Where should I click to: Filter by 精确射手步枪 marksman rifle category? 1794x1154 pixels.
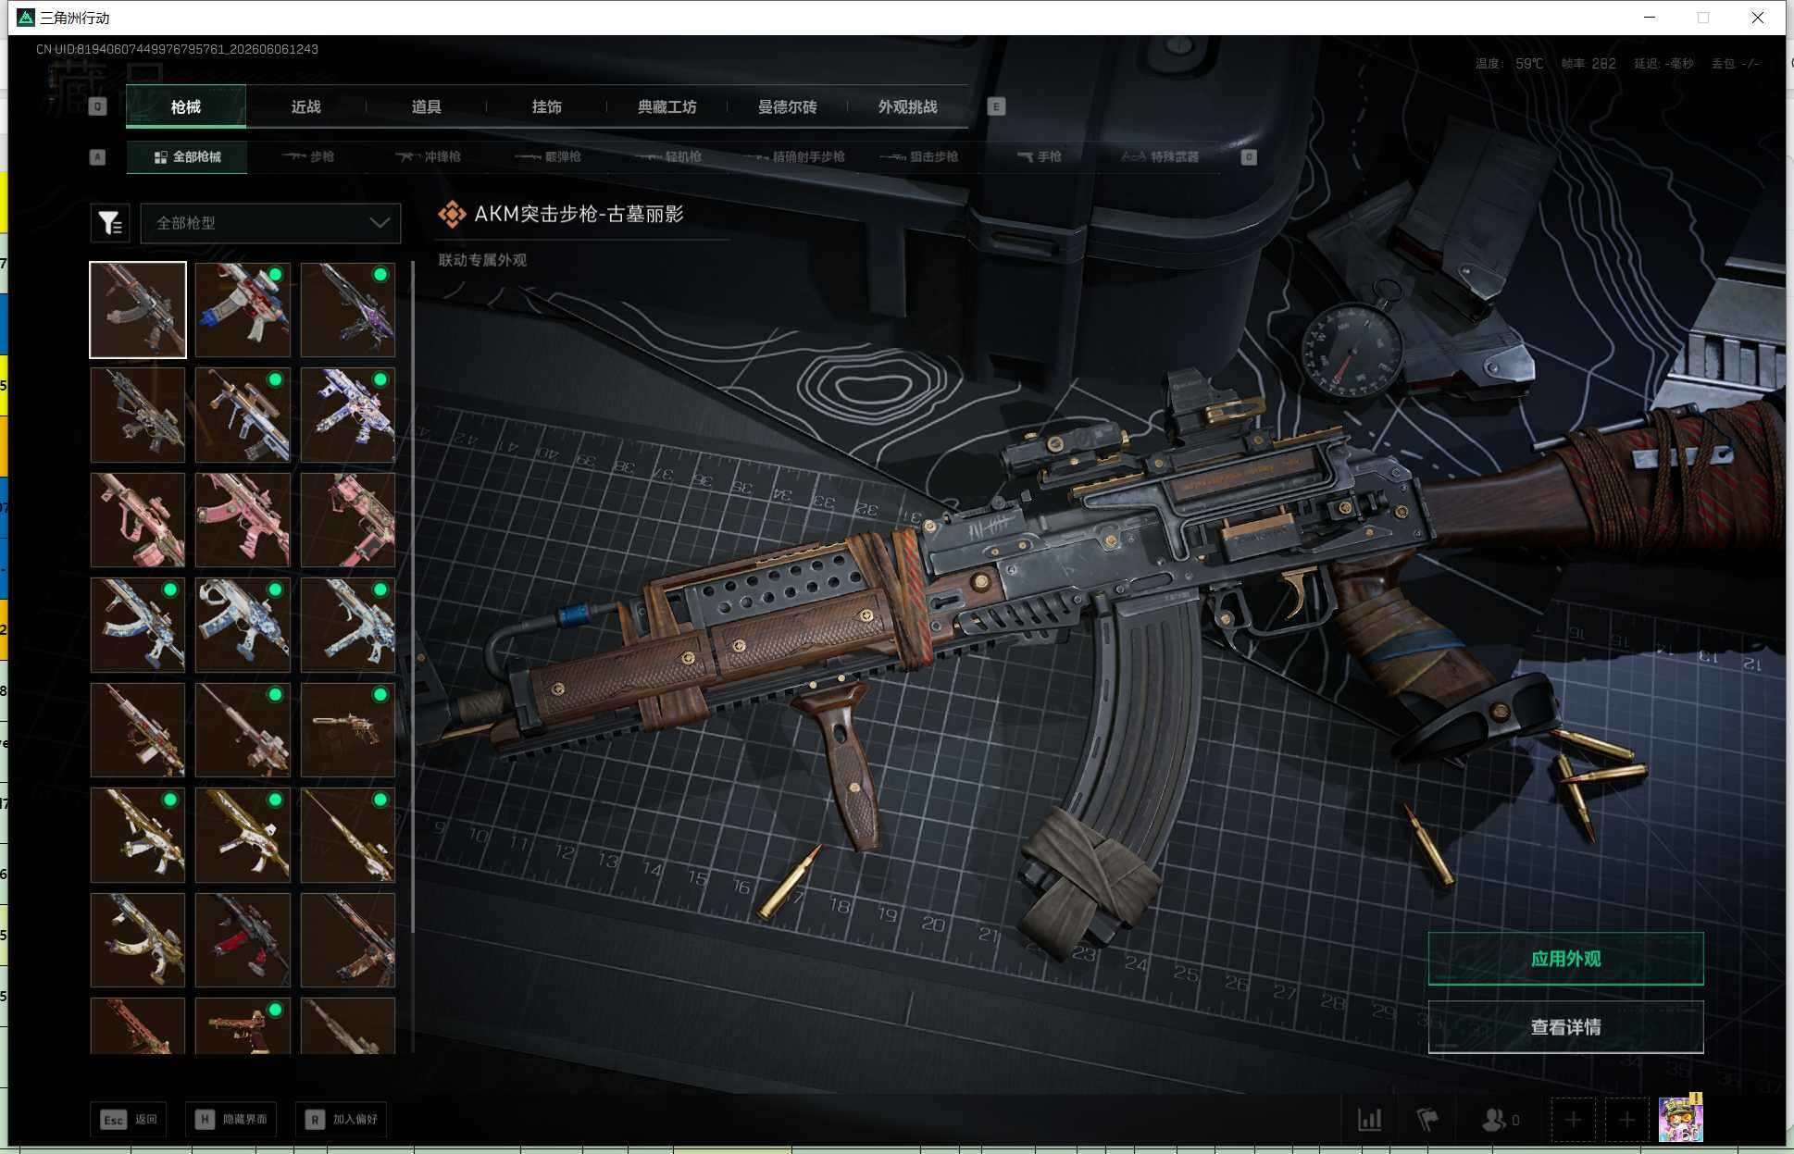794,156
